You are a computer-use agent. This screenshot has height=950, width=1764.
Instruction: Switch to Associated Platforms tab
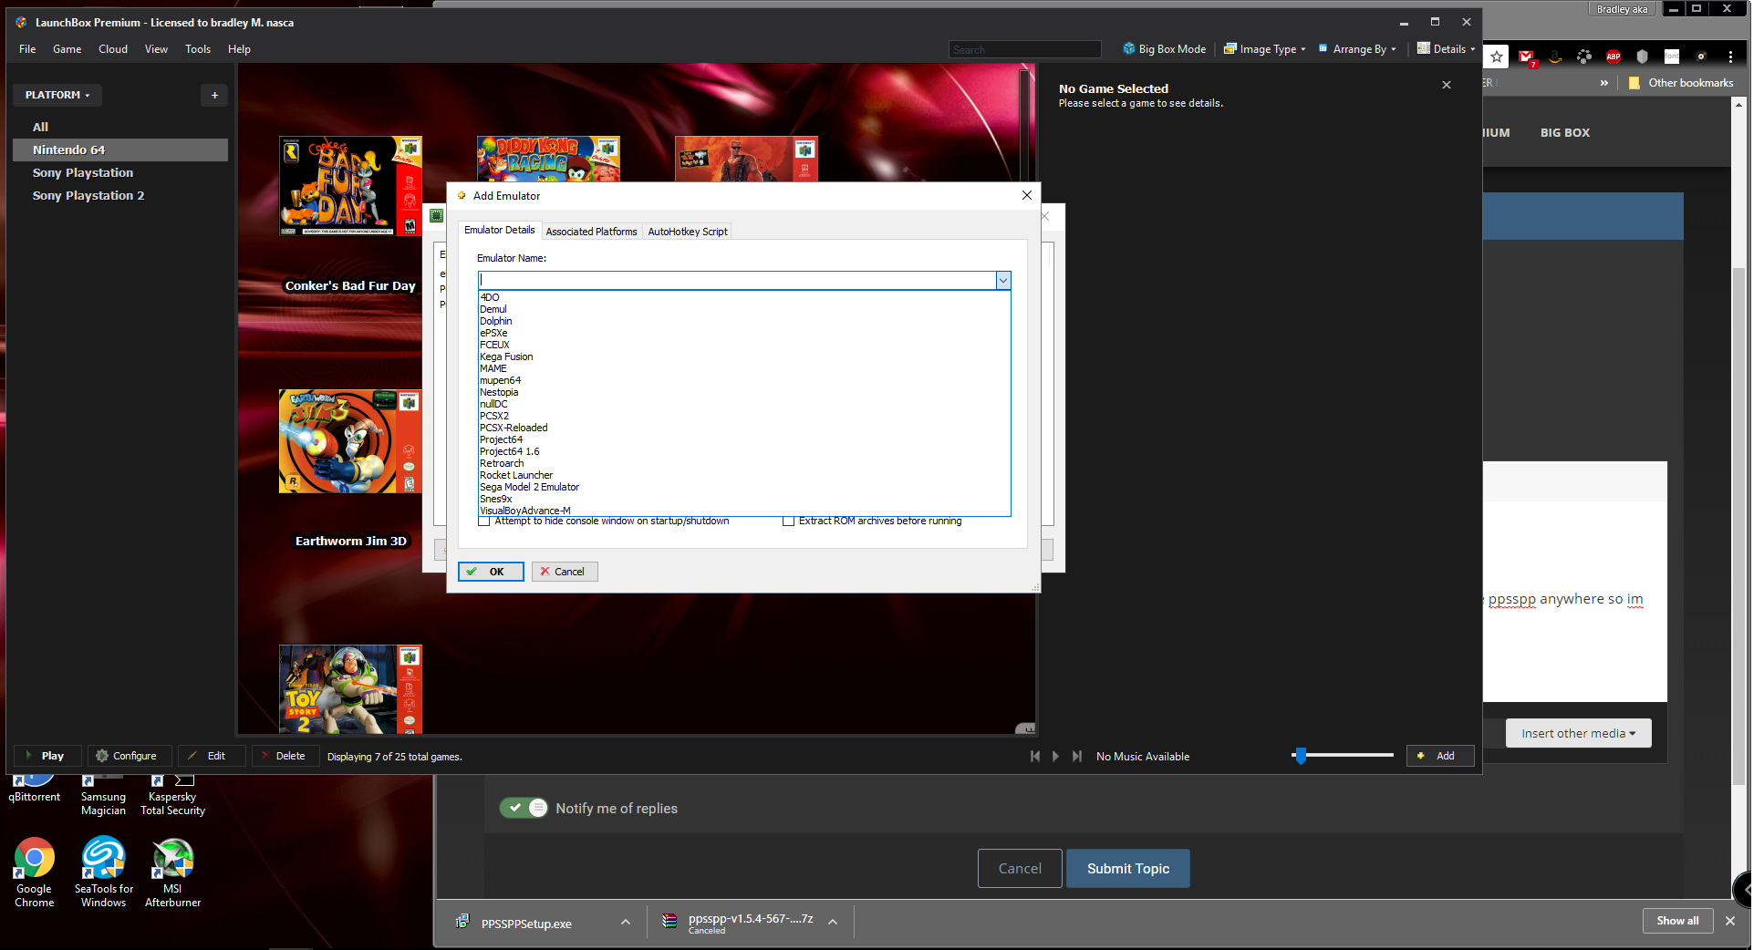(591, 232)
